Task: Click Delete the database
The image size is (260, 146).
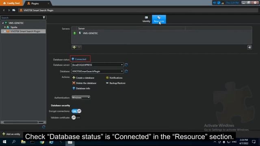Action: tap(84, 83)
